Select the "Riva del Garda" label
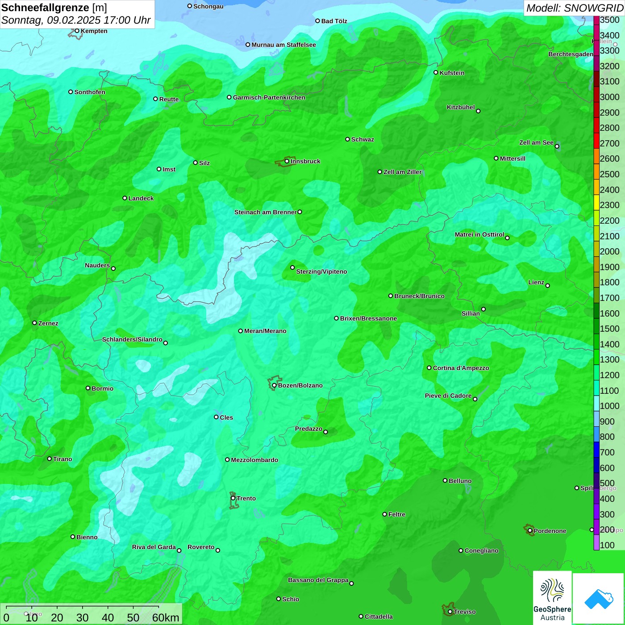This screenshot has width=625, height=625. tap(154, 547)
